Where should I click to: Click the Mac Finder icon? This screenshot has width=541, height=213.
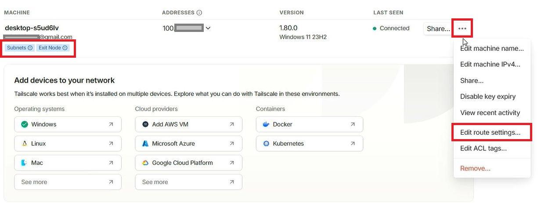[x=24, y=163]
